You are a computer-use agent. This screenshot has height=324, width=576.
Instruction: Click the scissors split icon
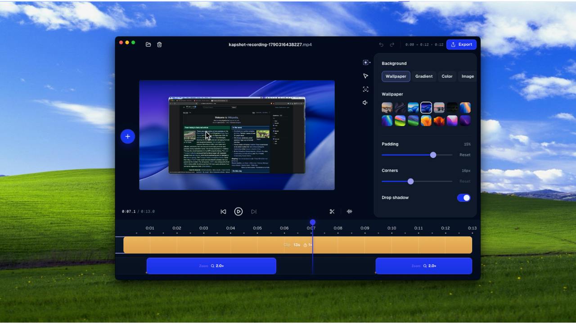(332, 211)
